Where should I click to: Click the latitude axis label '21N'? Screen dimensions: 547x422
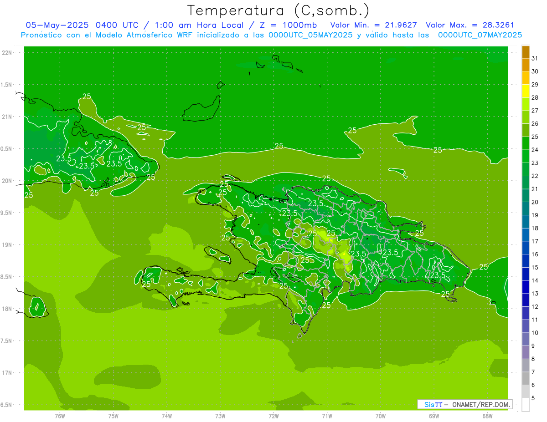pos(7,117)
